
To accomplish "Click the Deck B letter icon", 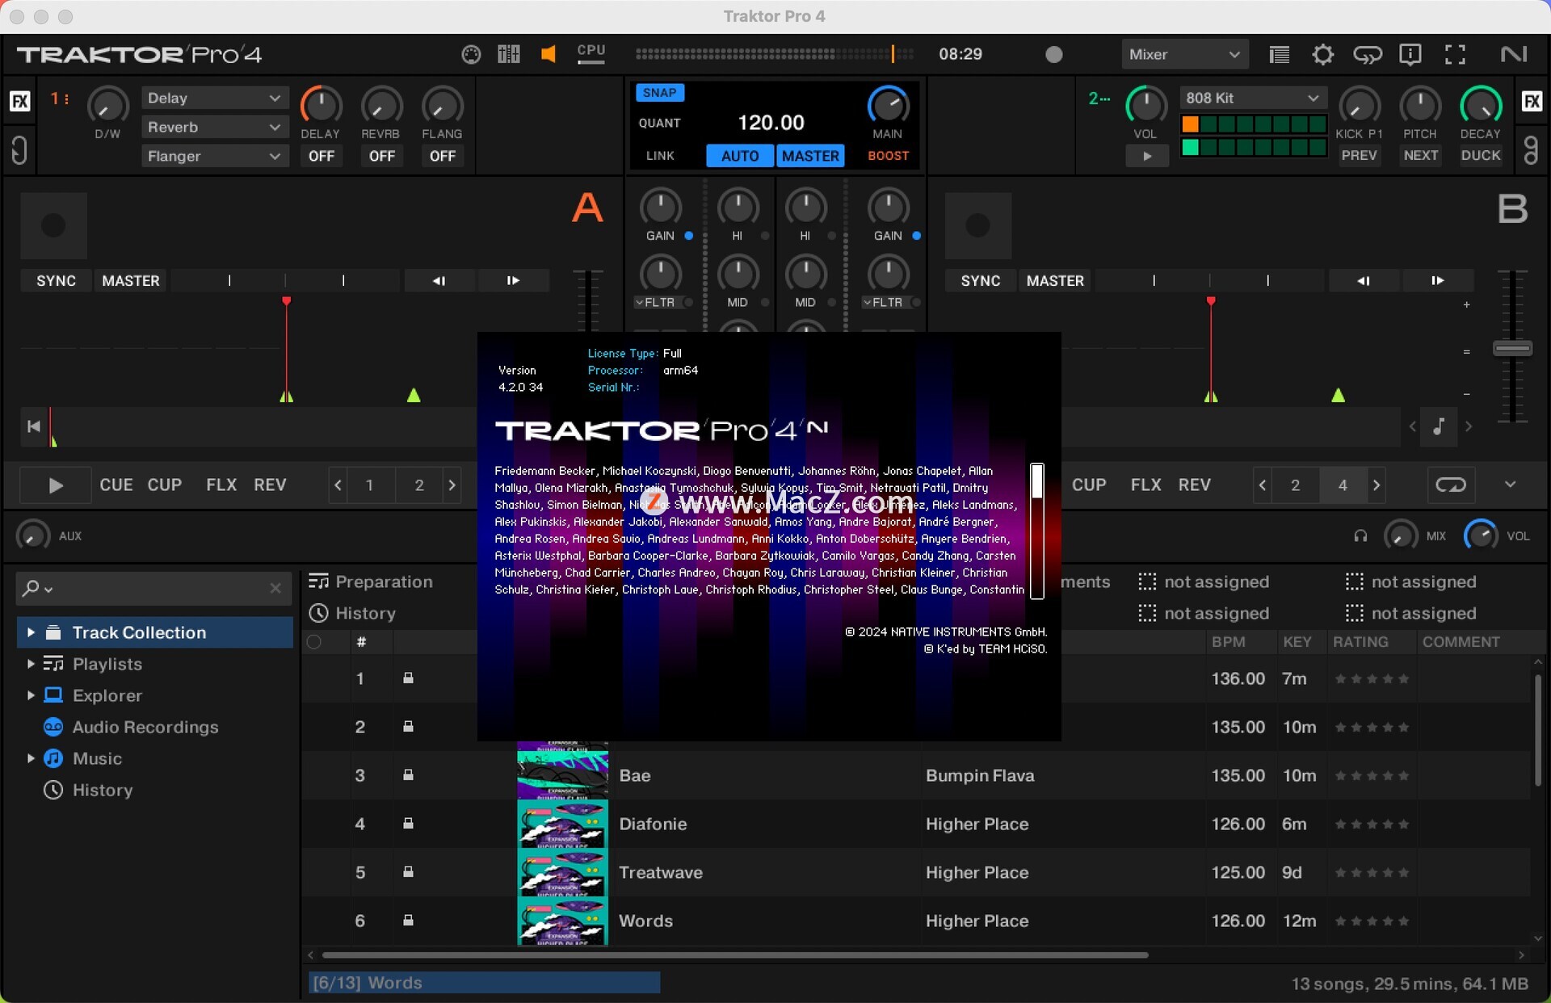I will 1512,208.
